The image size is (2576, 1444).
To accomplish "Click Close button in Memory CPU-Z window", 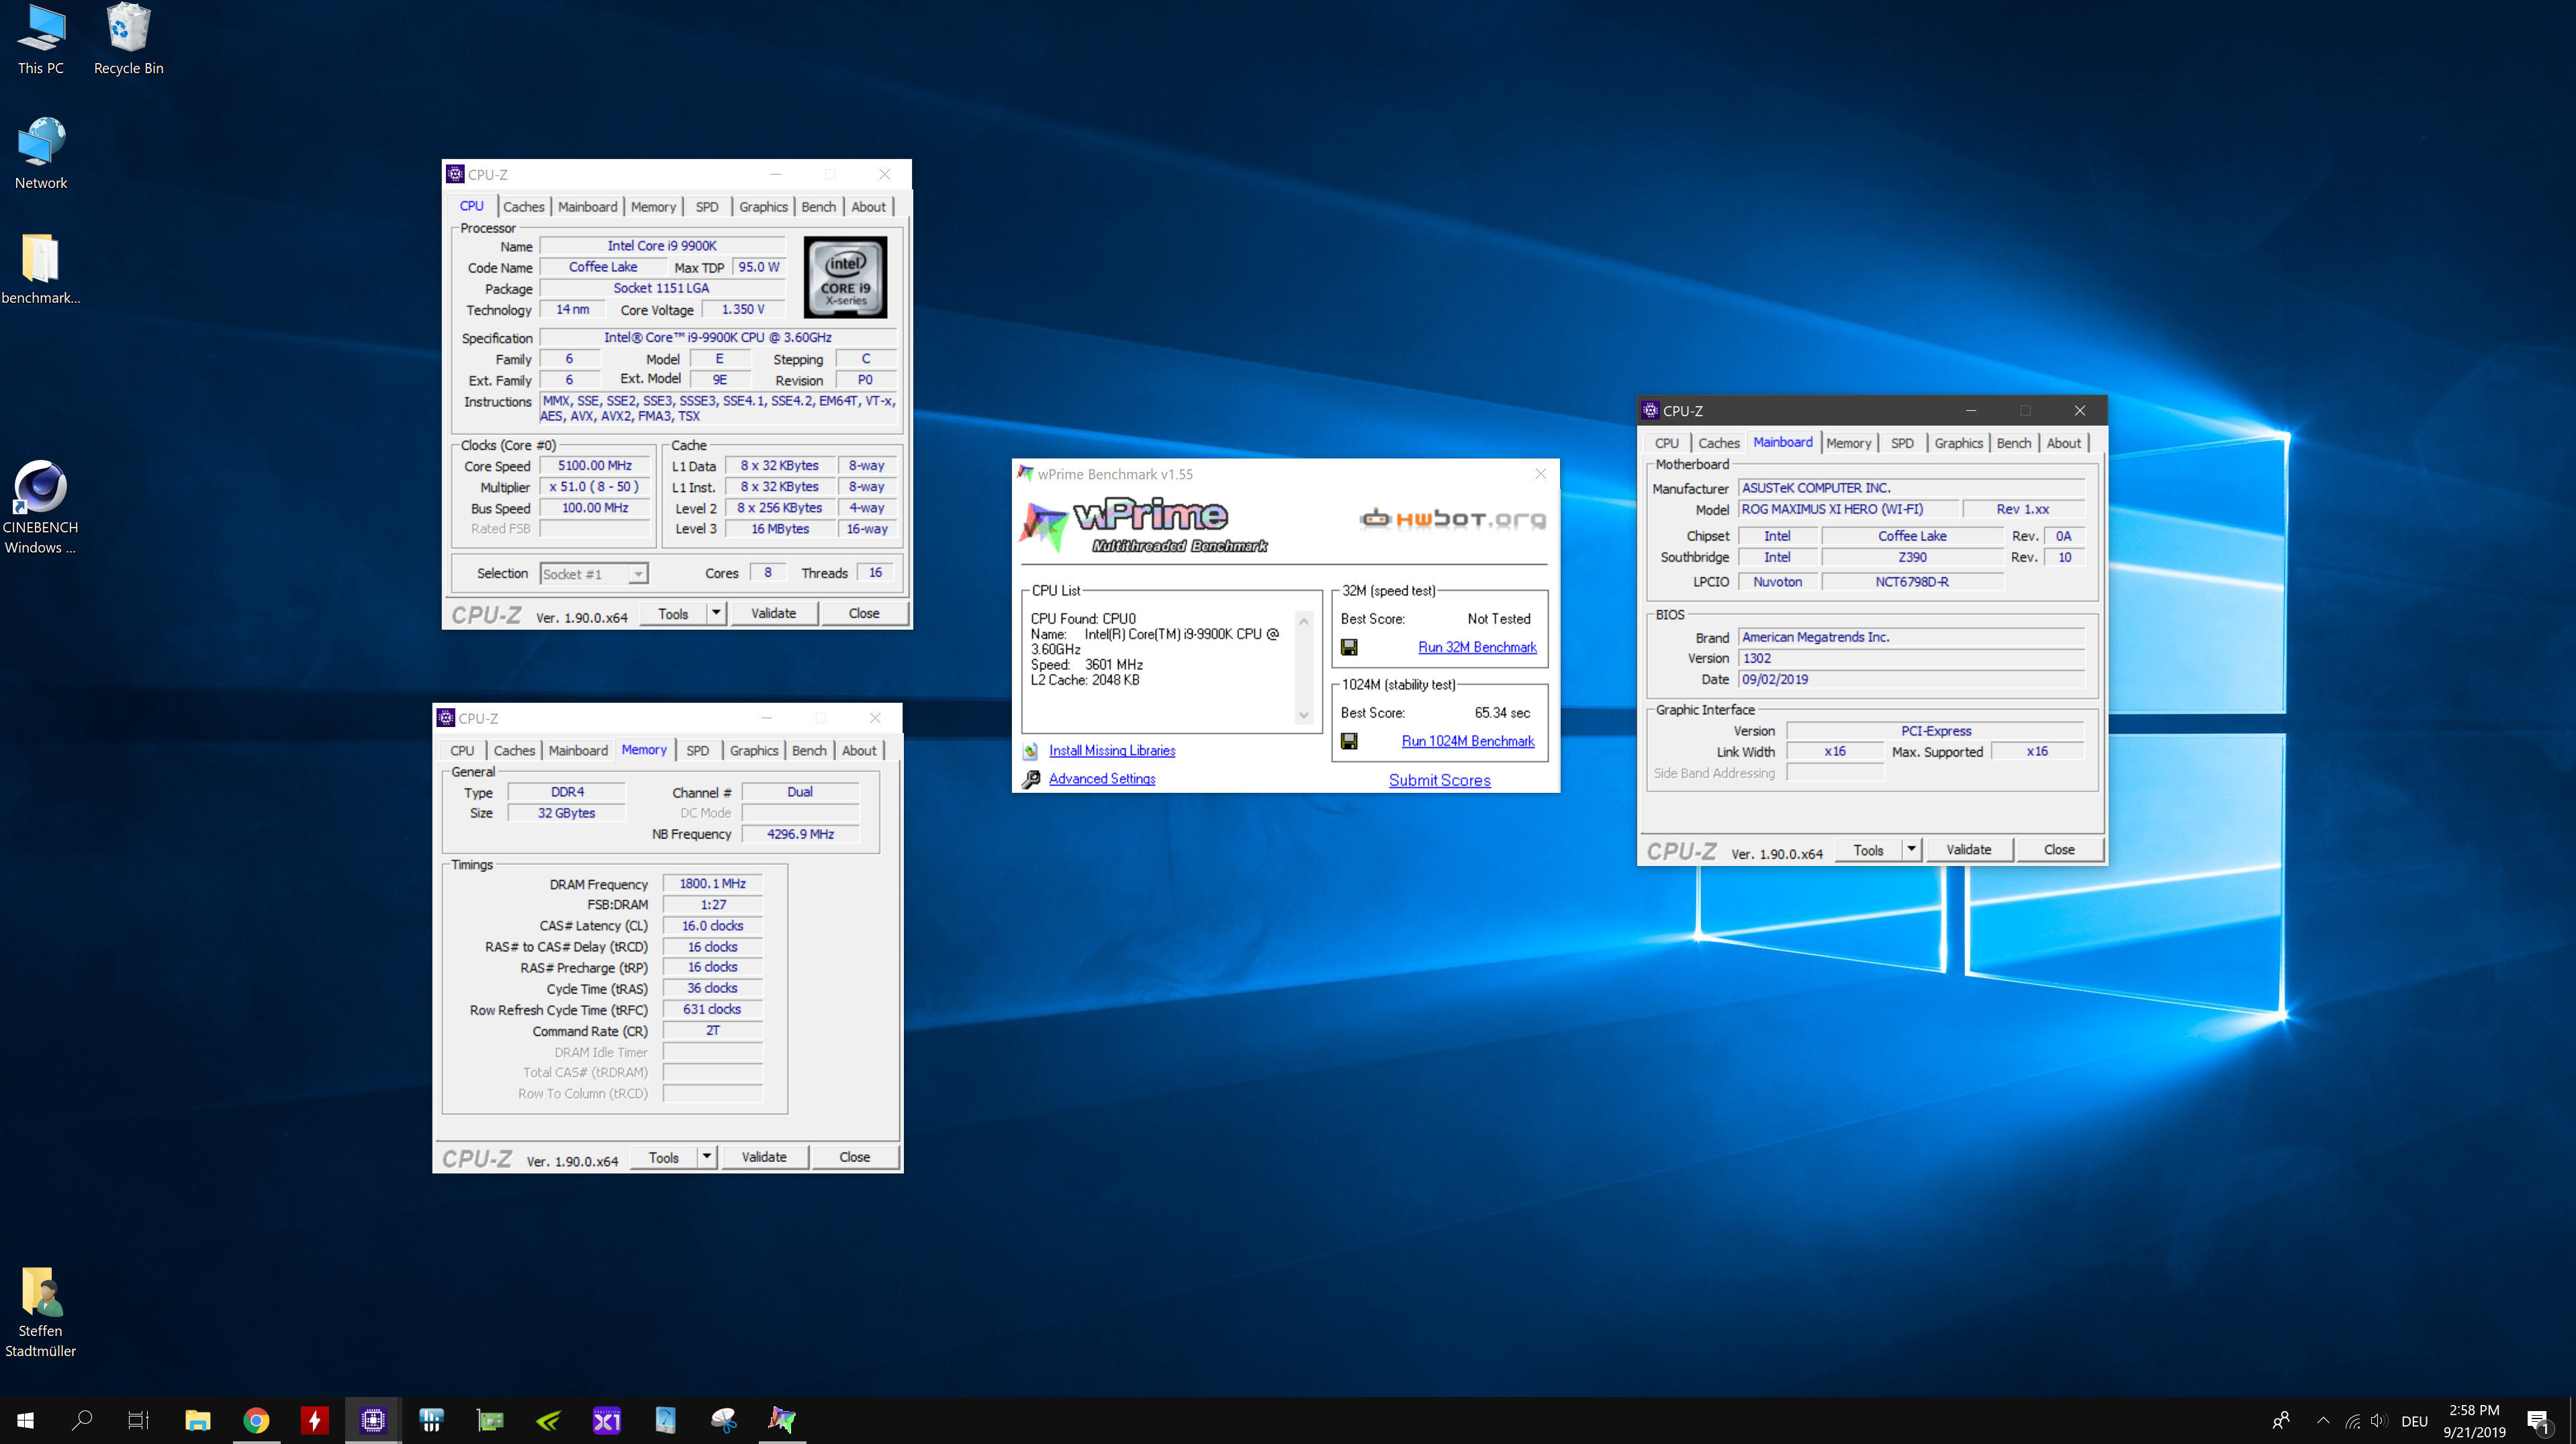I will pos(854,1157).
